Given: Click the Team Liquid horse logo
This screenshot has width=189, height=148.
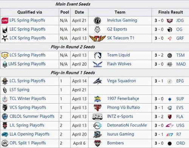Looking at the screenshot, I should click(x=98, y=55).
